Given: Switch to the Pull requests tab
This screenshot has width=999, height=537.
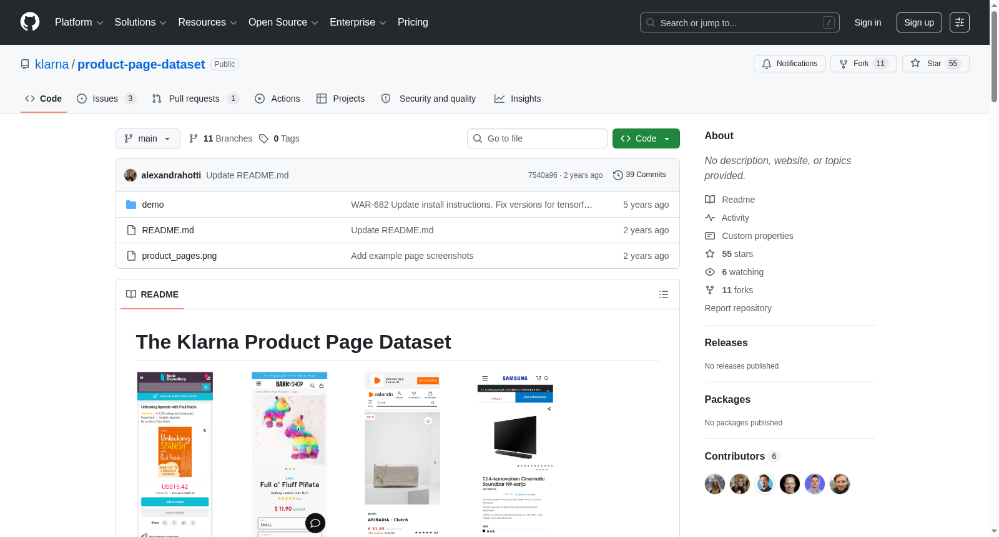Looking at the screenshot, I should [195, 99].
